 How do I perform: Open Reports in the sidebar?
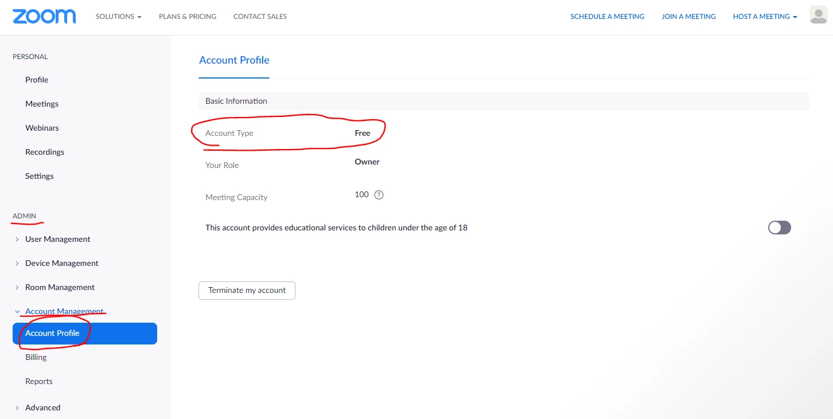pyautogui.click(x=39, y=381)
